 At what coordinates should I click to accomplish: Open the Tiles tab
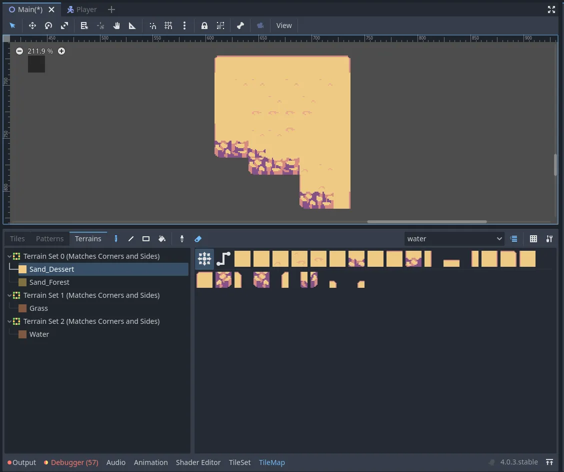tap(17, 239)
